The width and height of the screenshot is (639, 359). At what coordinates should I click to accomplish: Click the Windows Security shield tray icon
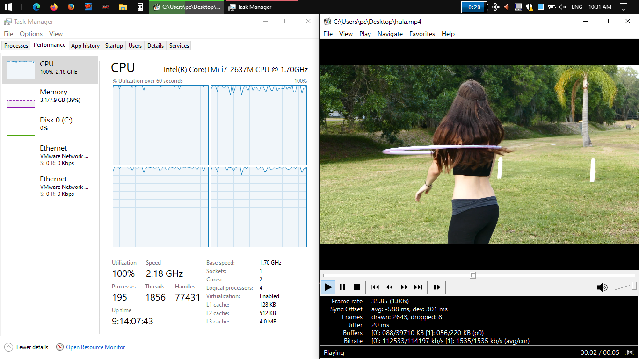tap(530, 7)
